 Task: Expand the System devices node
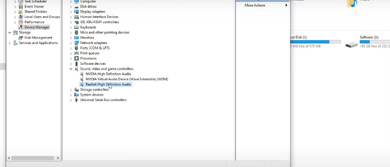(x=71, y=95)
